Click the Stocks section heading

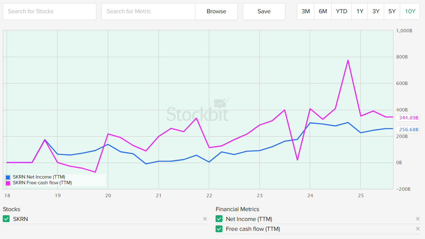point(12,209)
